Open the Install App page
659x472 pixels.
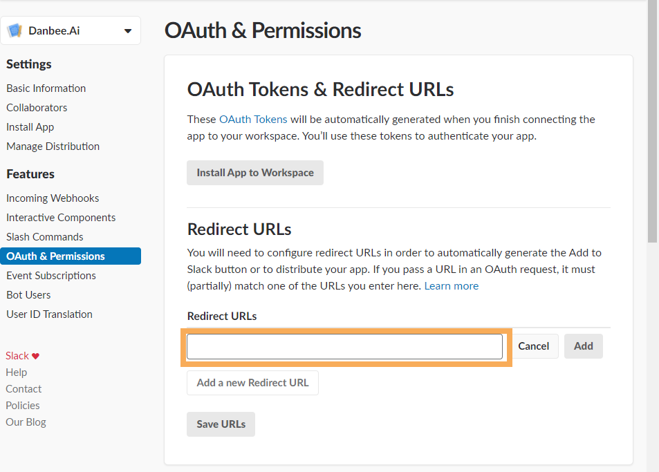30,127
